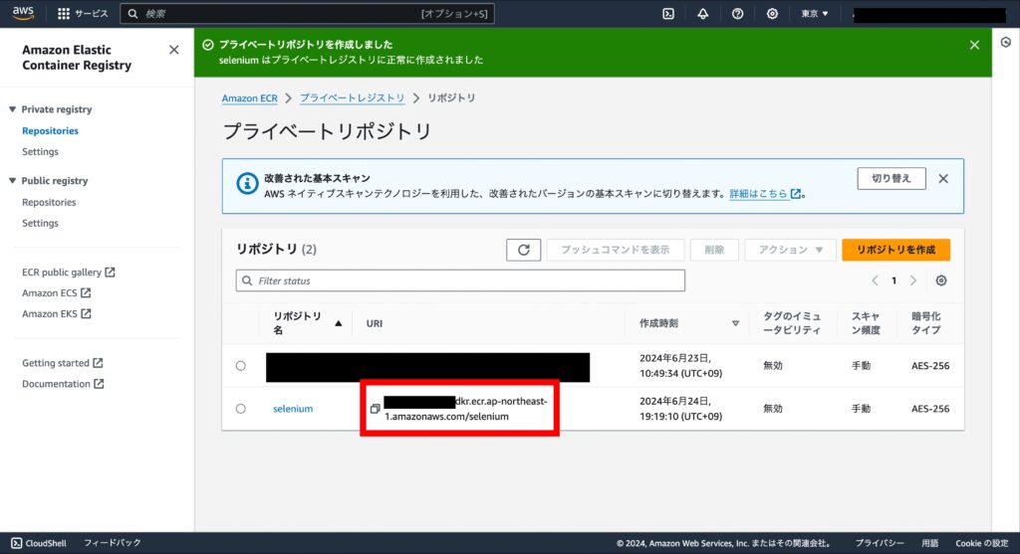Click the プライベートレジストリ breadcrumb

[352, 98]
